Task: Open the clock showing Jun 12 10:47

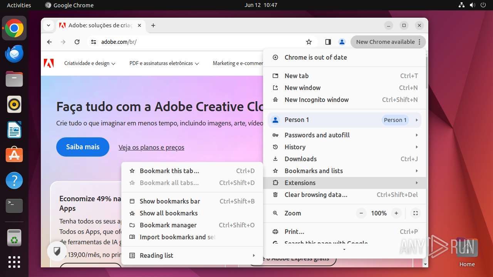Action: tap(261, 5)
